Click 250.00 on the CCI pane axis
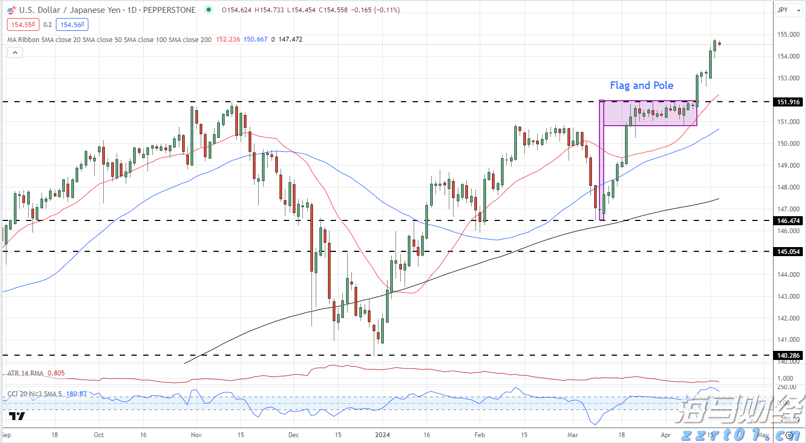The width and height of the screenshot is (806, 443). [787, 387]
